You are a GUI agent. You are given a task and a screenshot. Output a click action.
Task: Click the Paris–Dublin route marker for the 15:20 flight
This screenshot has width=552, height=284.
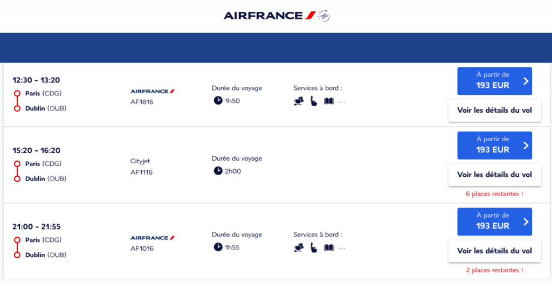tap(17, 171)
